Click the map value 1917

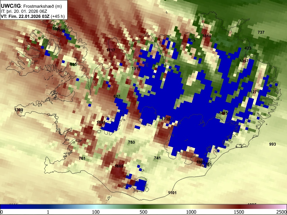tap(136, 68)
